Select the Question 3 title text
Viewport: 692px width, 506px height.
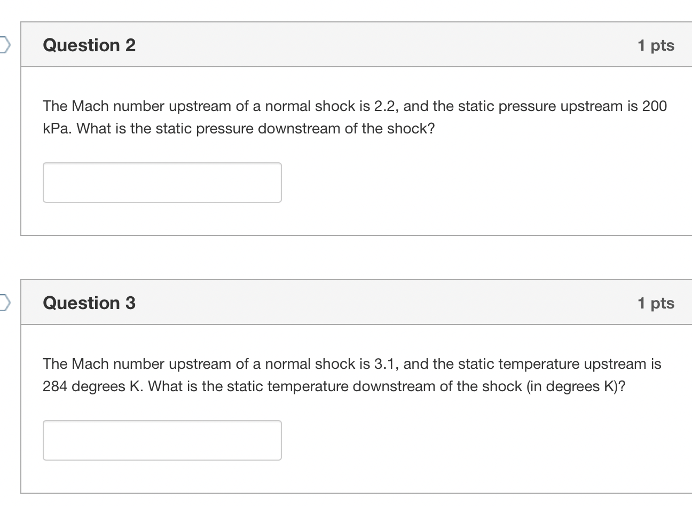tap(89, 303)
